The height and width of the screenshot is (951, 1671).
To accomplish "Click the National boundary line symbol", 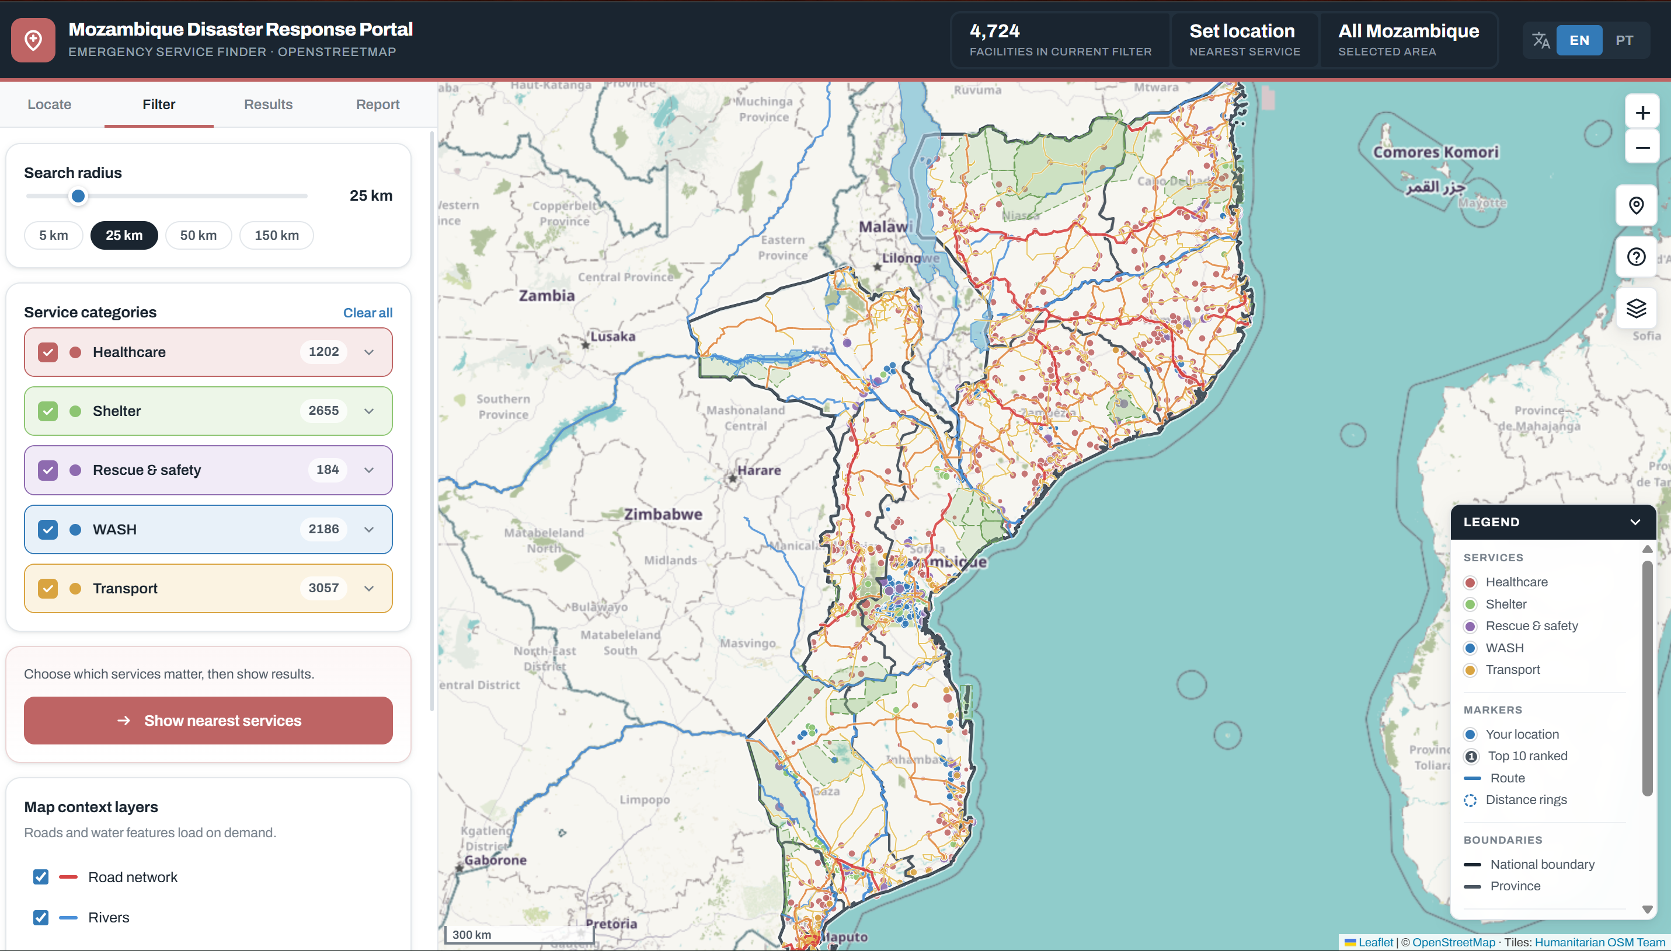I will click(x=1472, y=865).
